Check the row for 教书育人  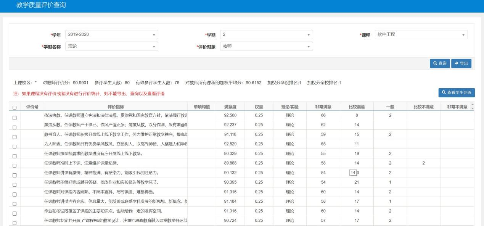coord(14,137)
